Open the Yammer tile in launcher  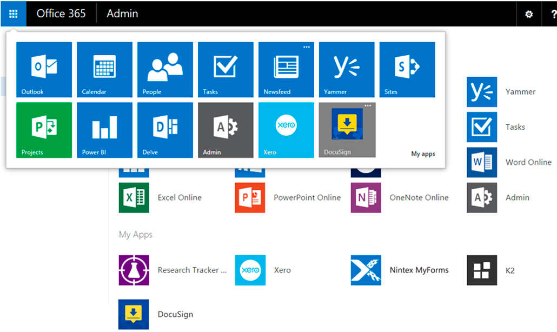pyautogui.click(x=347, y=70)
